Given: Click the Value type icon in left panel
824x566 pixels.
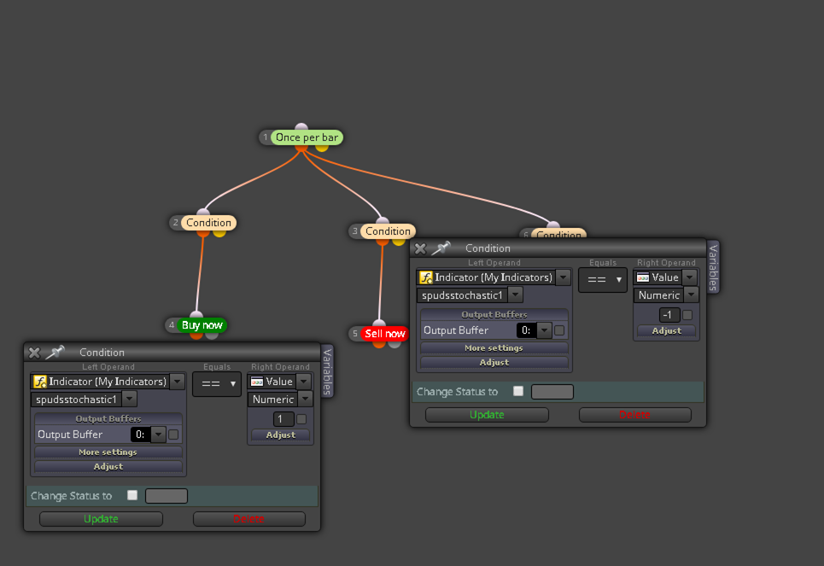Looking at the screenshot, I should click(257, 382).
